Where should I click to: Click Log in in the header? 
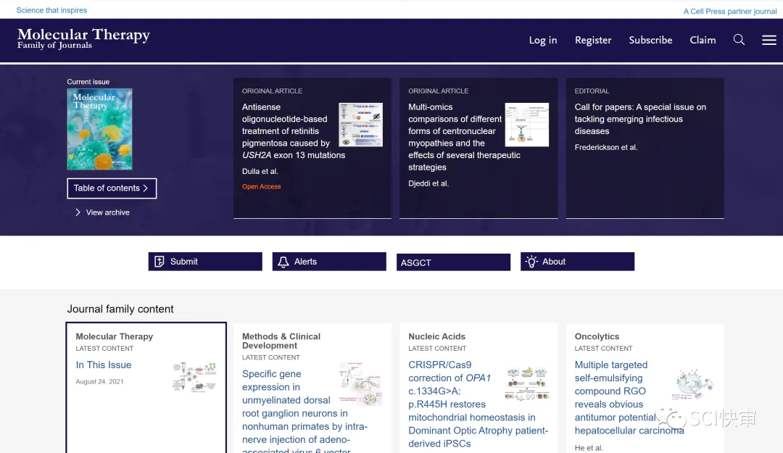click(x=543, y=41)
